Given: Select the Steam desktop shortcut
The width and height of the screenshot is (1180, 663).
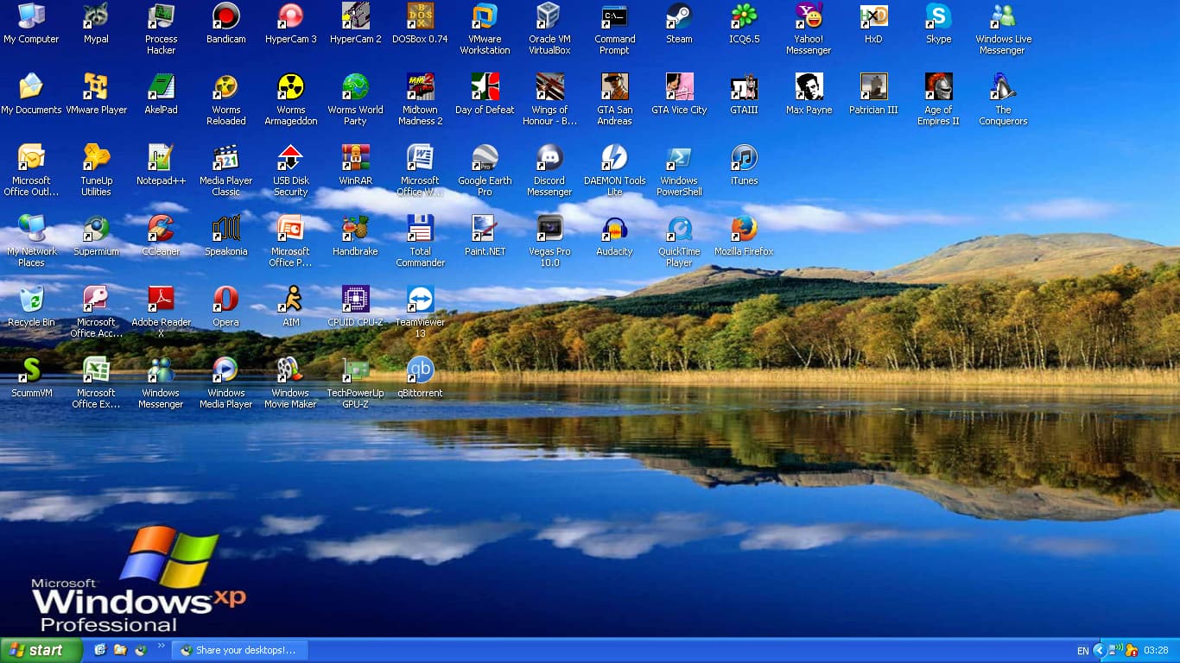Looking at the screenshot, I should pyautogui.click(x=679, y=17).
